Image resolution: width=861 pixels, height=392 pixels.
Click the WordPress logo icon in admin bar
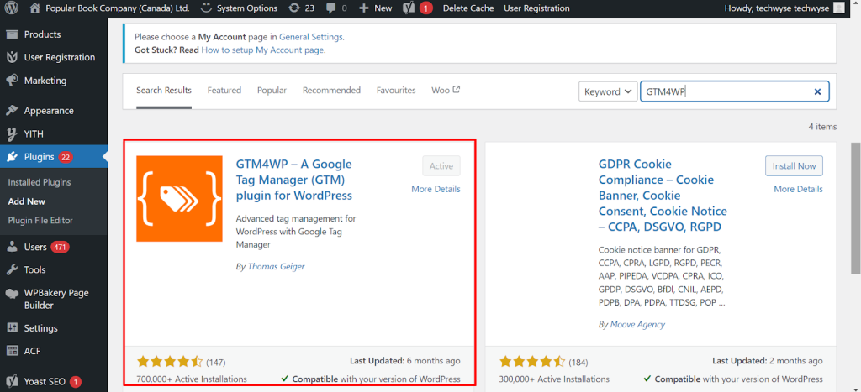(11, 8)
